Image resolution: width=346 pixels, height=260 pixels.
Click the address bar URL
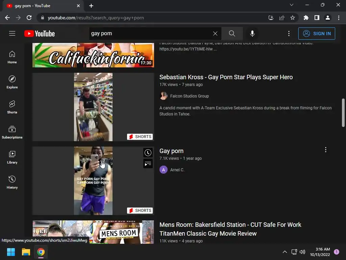pos(96,18)
